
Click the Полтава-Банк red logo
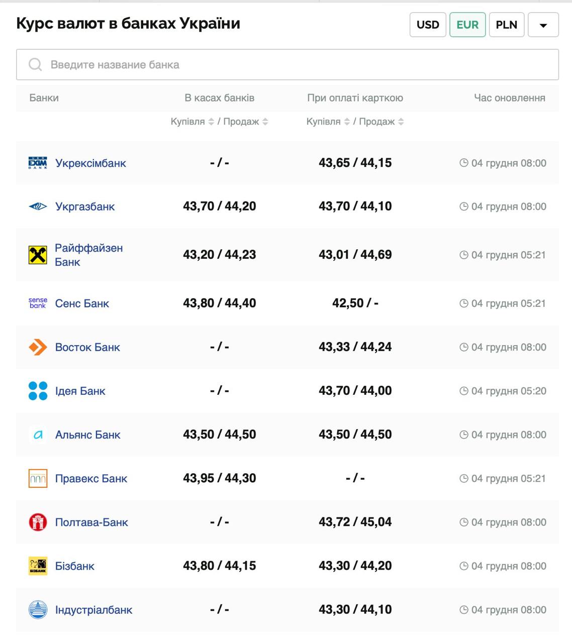[x=38, y=522]
